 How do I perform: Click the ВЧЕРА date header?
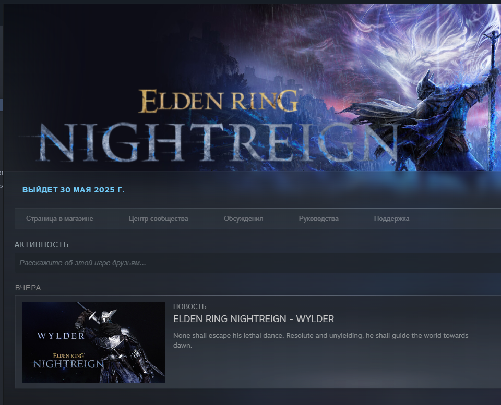[28, 288]
